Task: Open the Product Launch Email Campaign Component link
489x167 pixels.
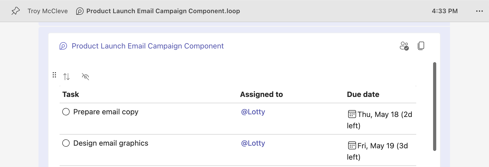Action: click(147, 46)
